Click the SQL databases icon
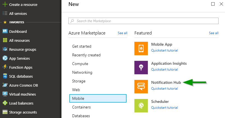Viewport: 225px width, 118px height. tap(5, 76)
